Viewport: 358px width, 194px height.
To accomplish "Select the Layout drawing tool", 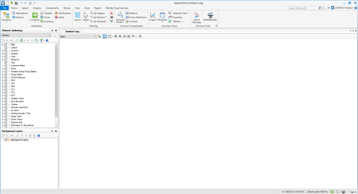I will (77, 17).
